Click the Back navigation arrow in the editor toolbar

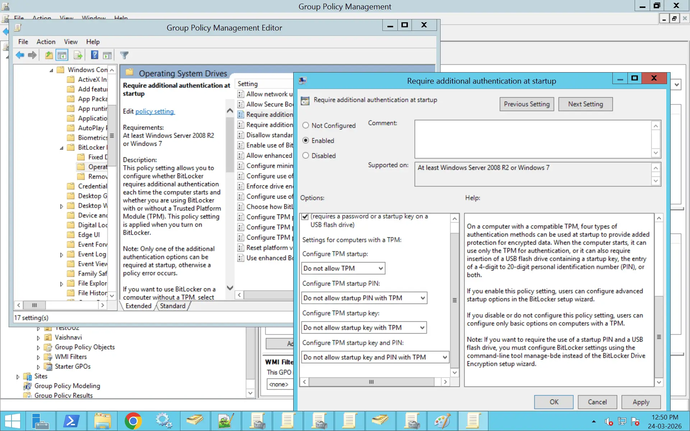point(20,55)
